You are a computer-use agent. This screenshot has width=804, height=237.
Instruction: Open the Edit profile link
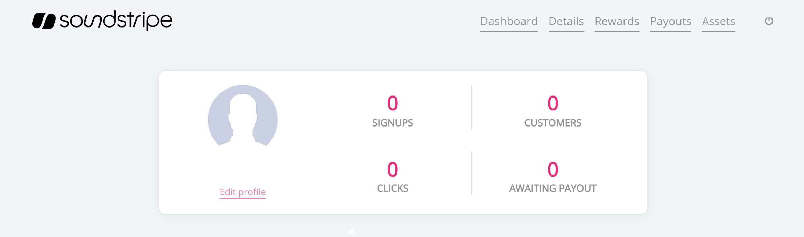pyautogui.click(x=243, y=192)
